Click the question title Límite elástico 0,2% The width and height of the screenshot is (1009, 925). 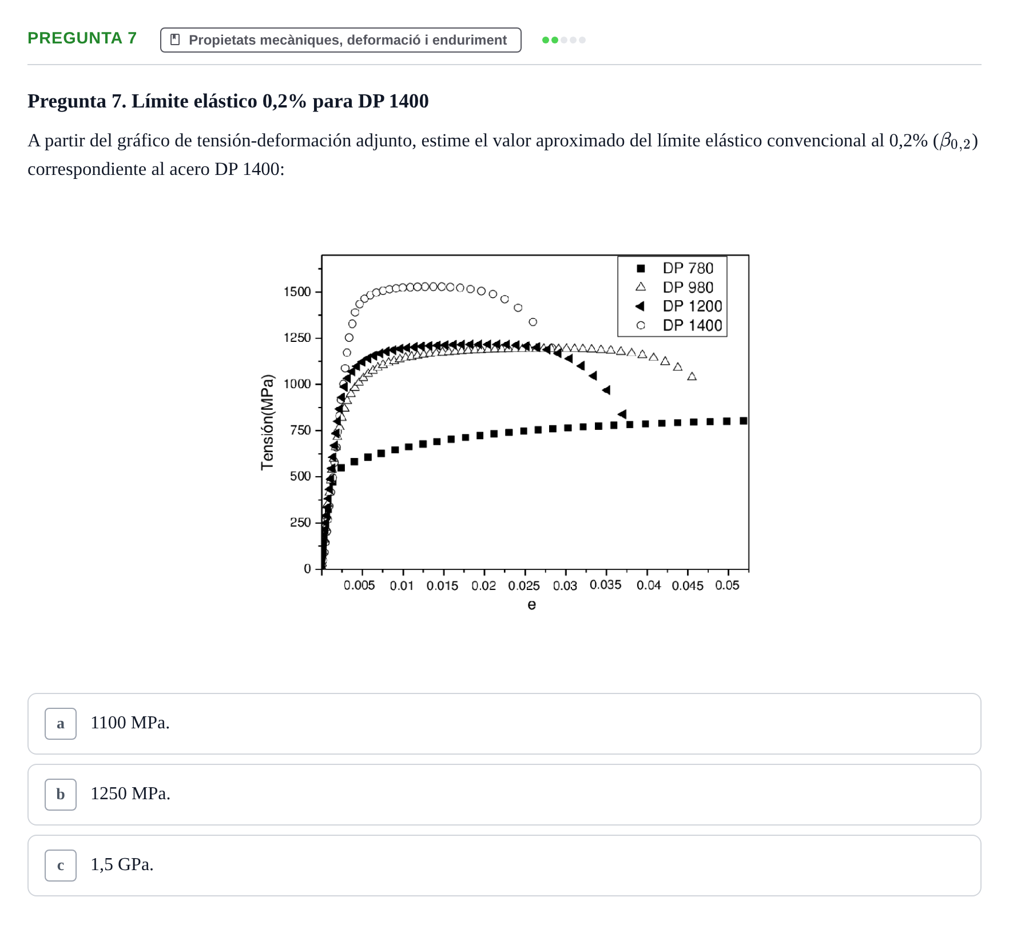point(228,101)
